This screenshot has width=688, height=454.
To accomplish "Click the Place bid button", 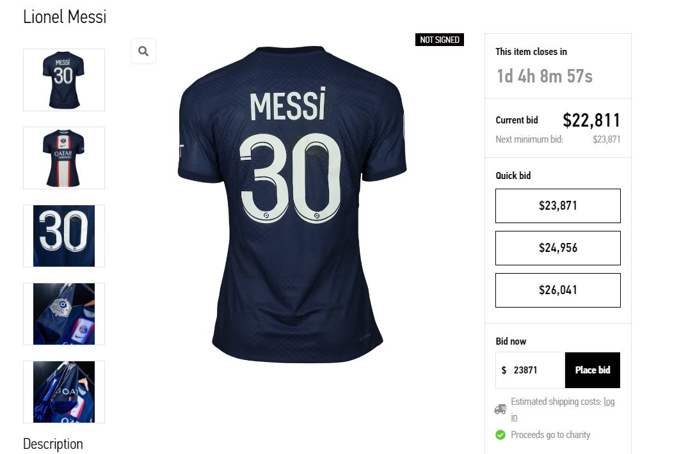I will click(x=593, y=370).
